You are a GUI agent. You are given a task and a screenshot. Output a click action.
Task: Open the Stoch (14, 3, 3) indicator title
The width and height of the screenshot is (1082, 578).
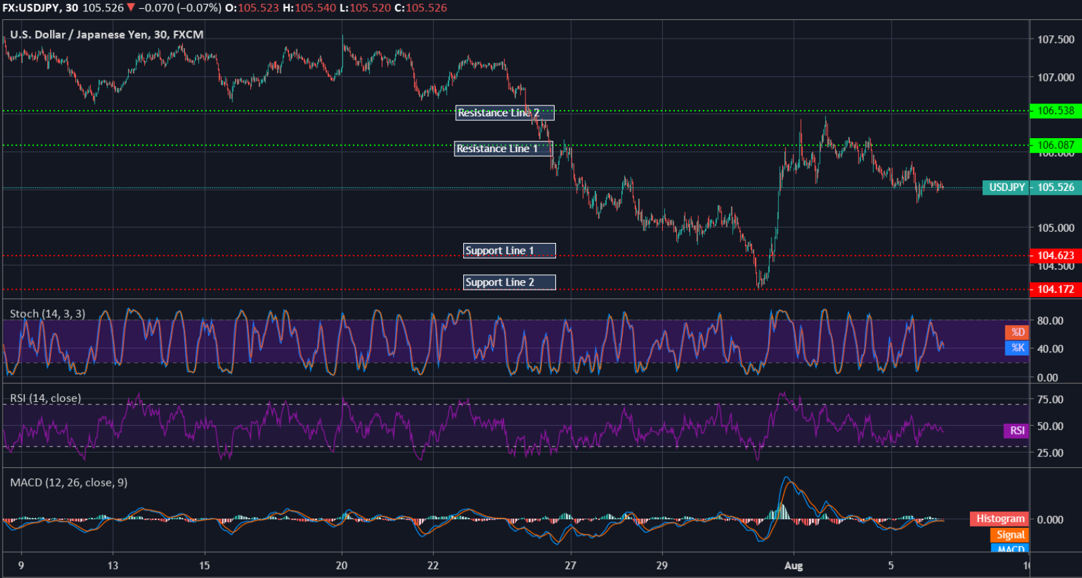click(47, 314)
